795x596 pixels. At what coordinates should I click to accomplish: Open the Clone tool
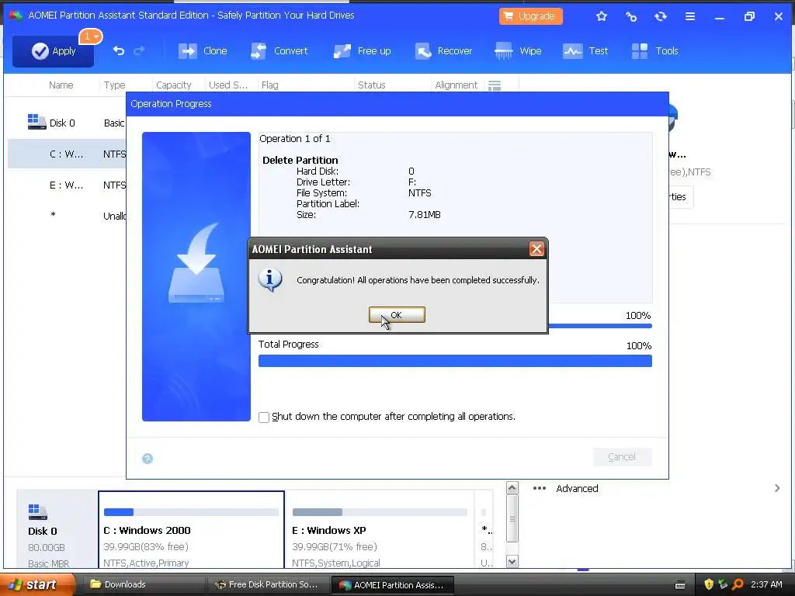click(x=203, y=50)
